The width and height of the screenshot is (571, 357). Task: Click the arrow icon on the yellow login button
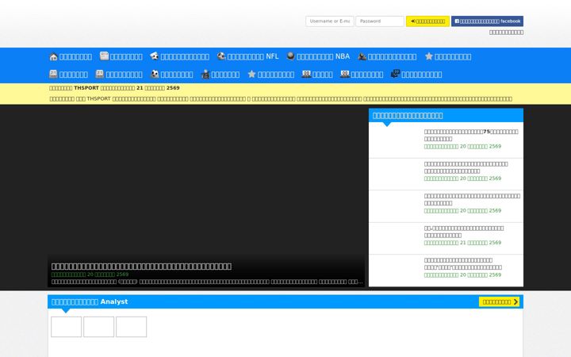tap(413, 21)
